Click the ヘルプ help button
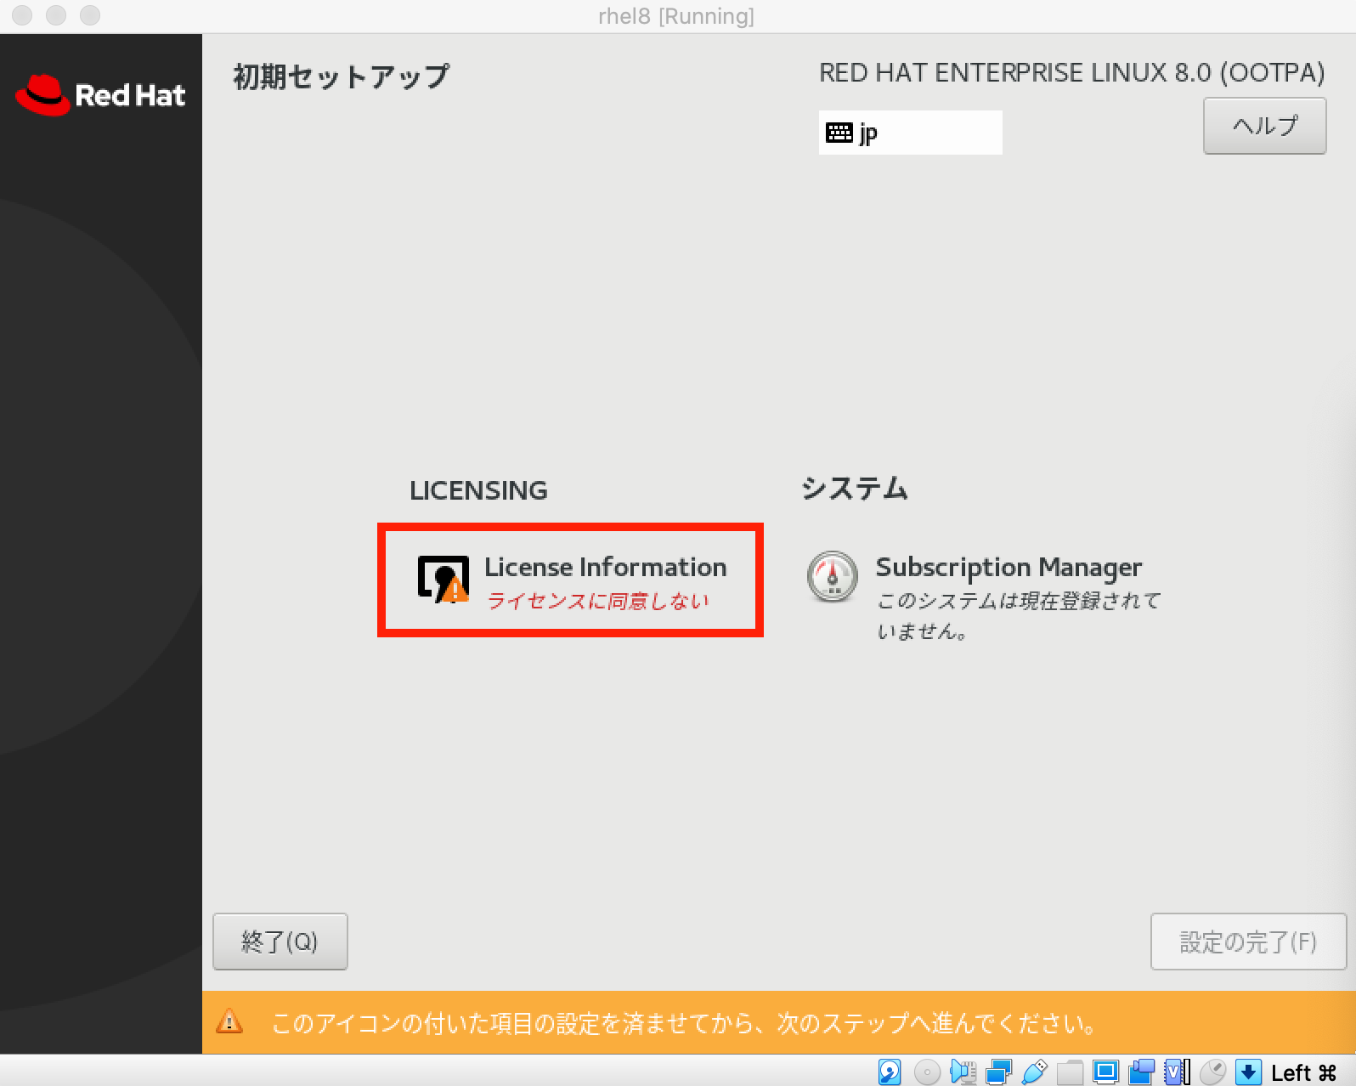 point(1264,126)
